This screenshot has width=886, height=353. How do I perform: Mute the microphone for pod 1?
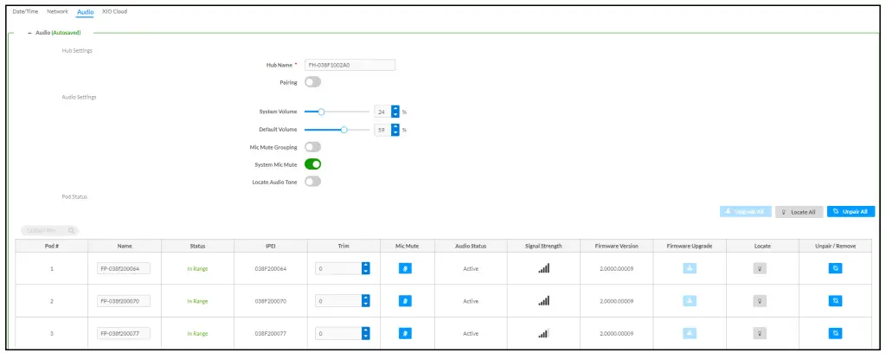[405, 268]
